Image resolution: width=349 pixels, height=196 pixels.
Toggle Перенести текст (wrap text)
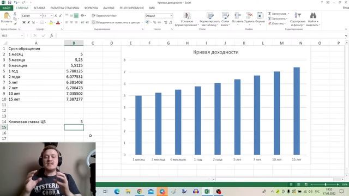pyautogui.click(x=104, y=16)
